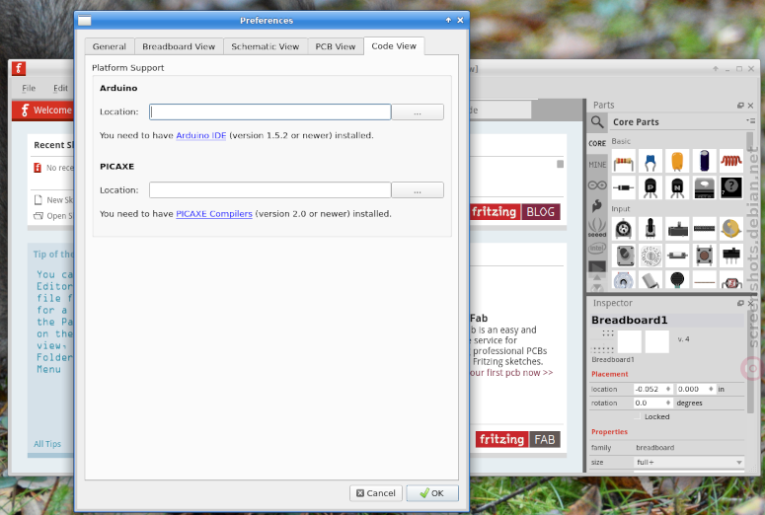The width and height of the screenshot is (765, 515).
Task: Select the diode part in Basic section
Action: click(624, 187)
